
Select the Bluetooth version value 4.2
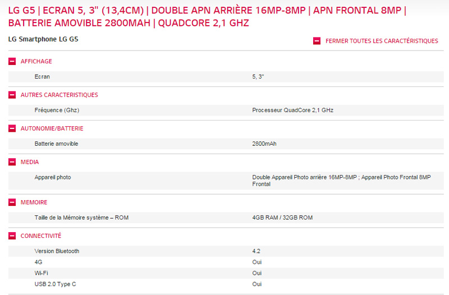256,251
